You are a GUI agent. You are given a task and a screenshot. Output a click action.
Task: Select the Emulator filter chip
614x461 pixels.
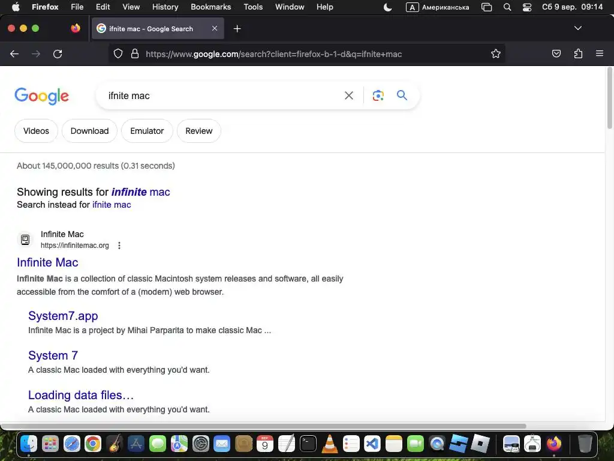[x=147, y=131]
